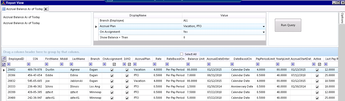Toggle Active checkbox for joe Jablonski

click(x=317, y=81)
